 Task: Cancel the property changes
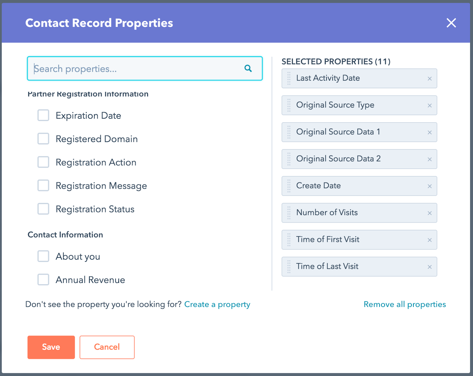coord(107,347)
